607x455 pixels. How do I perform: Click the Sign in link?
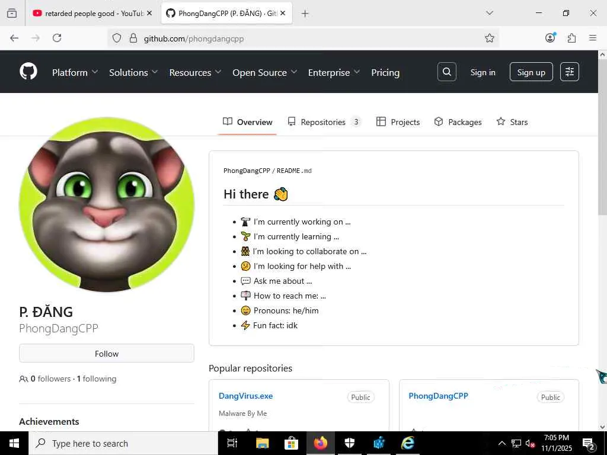tap(483, 72)
